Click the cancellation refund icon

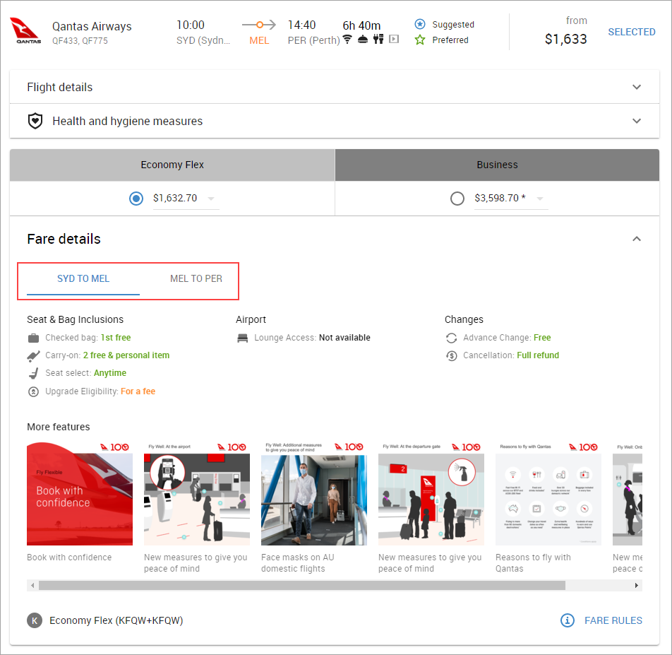point(451,355)
